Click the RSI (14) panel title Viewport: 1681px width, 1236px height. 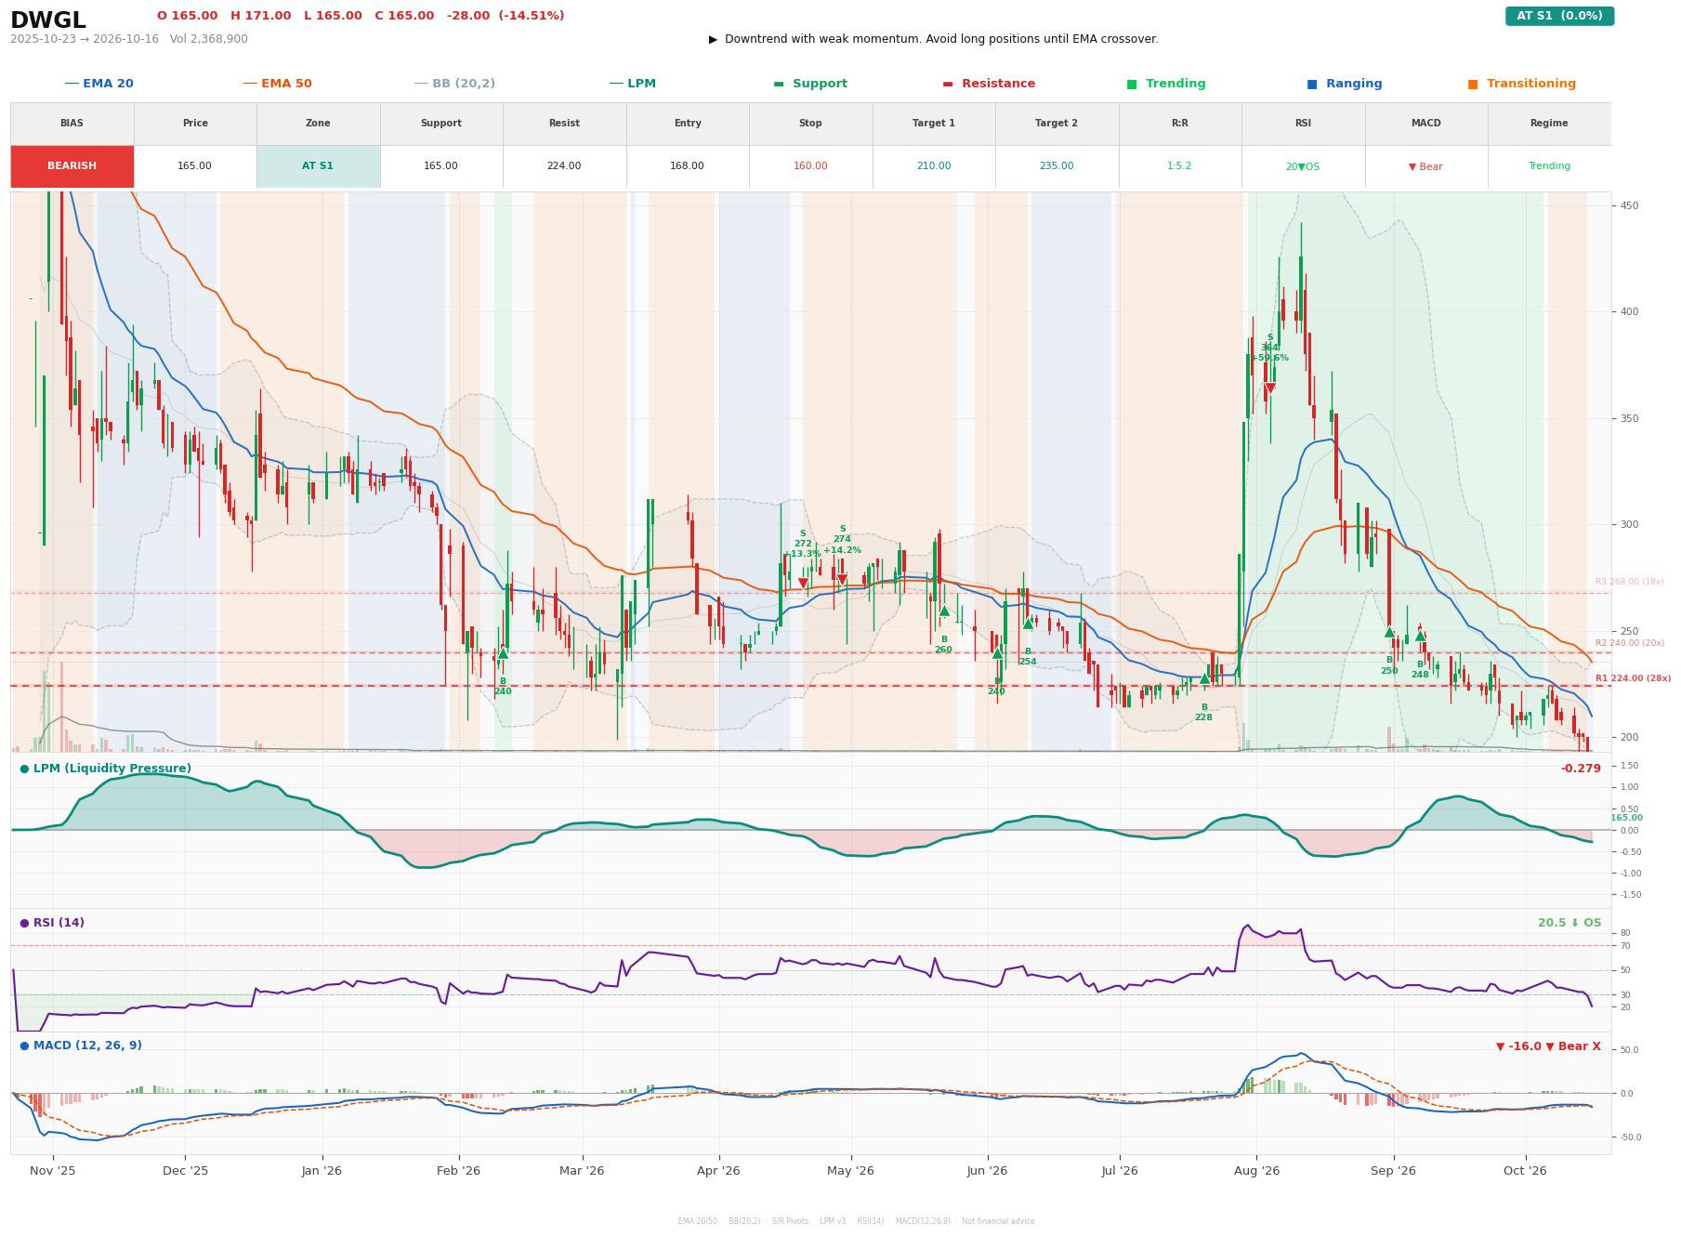click(x=52, y=923)
